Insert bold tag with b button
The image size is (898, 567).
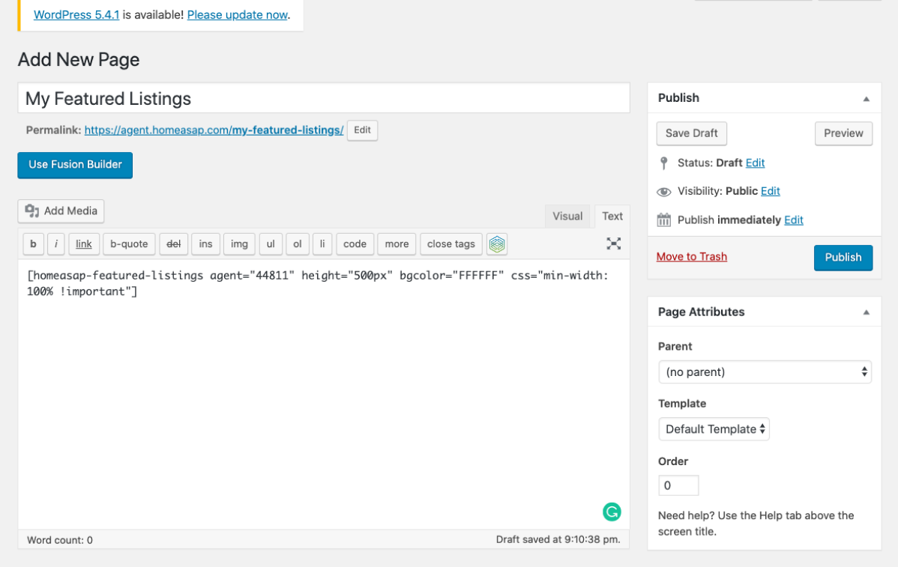pos(33,243)
